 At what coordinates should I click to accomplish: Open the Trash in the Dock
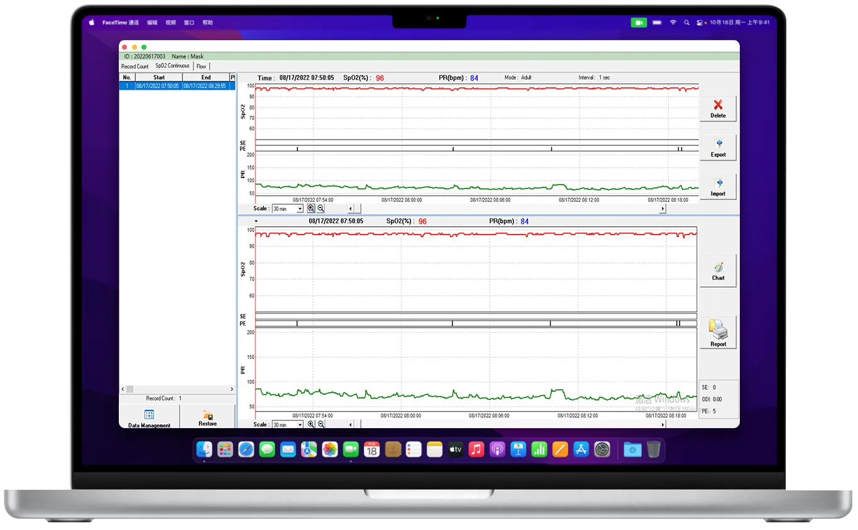[x=654, y=450]
